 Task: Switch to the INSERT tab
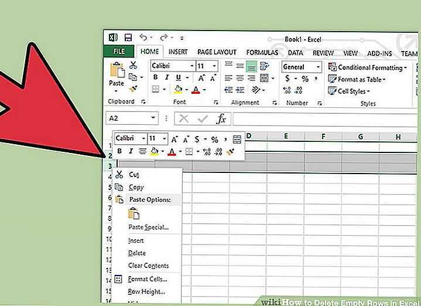(178, 52)
